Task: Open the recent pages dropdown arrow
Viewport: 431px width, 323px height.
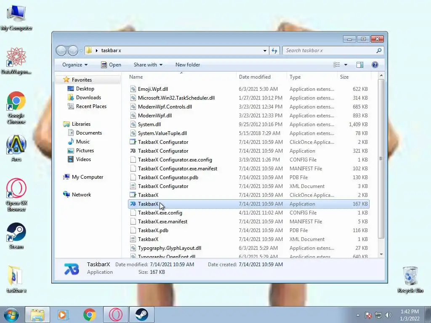Action: tap(81, 50)
